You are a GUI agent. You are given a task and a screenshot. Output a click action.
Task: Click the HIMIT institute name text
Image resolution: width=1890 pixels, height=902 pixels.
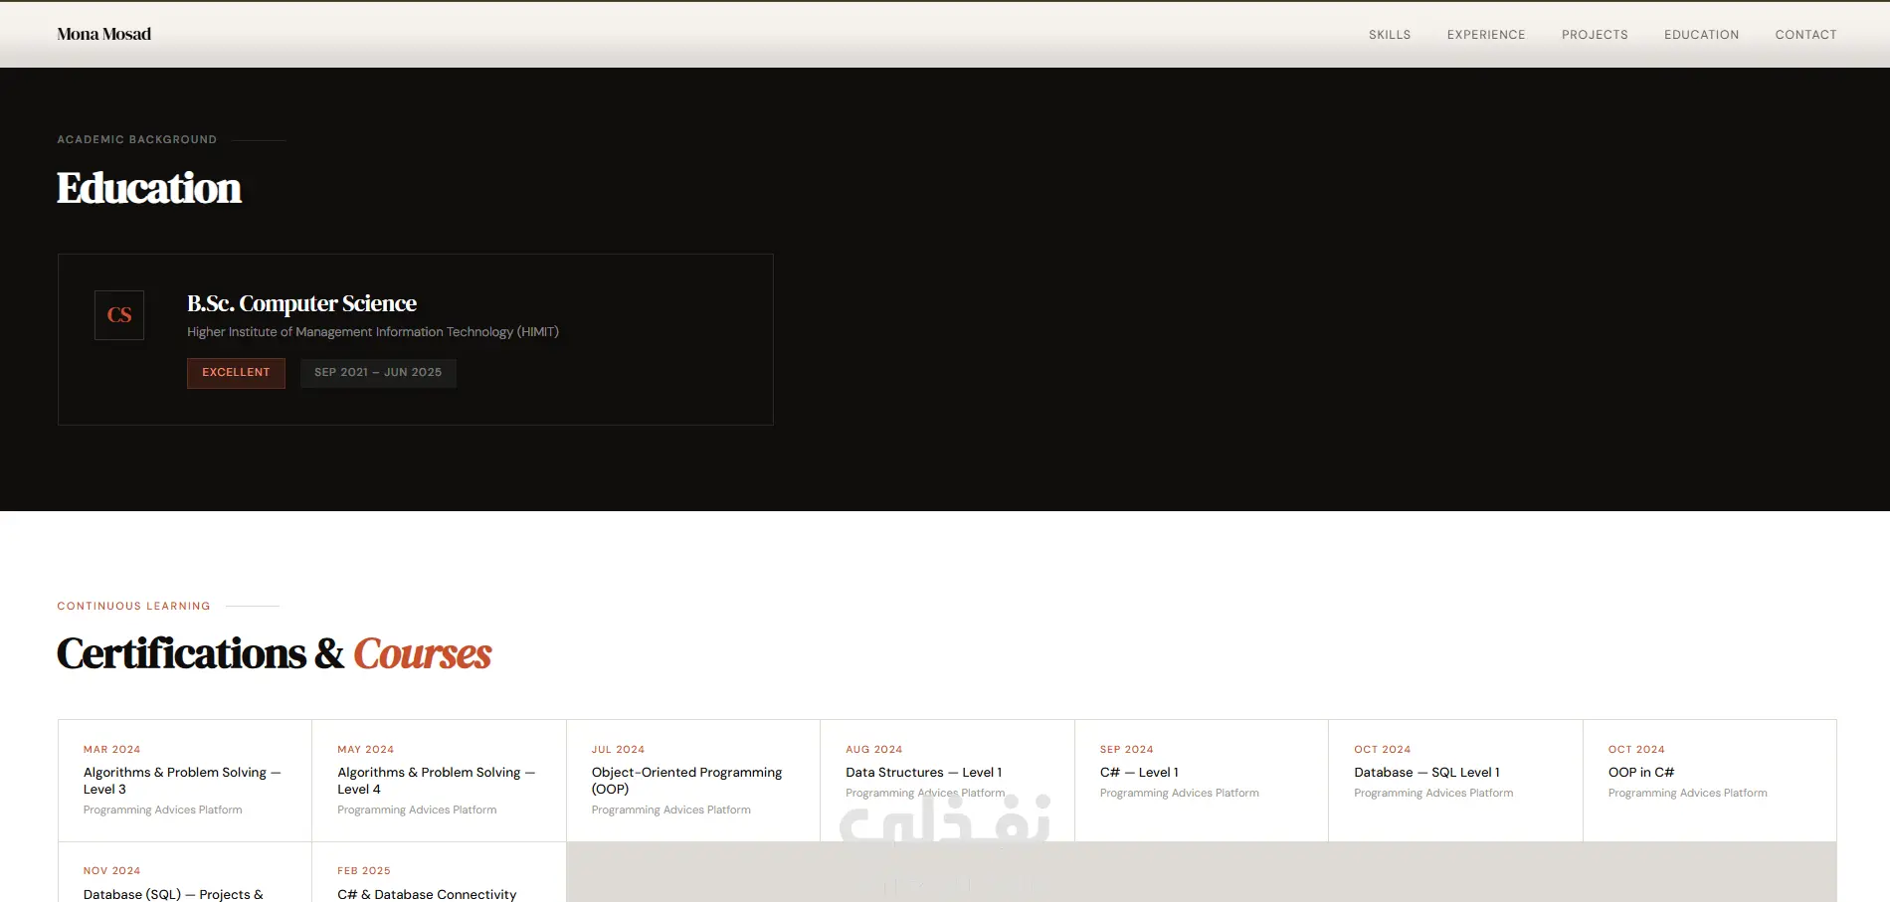[373, 332]
